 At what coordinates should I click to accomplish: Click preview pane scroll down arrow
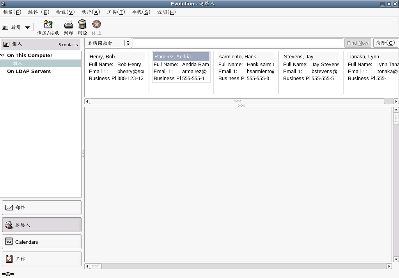click(396, 259)
